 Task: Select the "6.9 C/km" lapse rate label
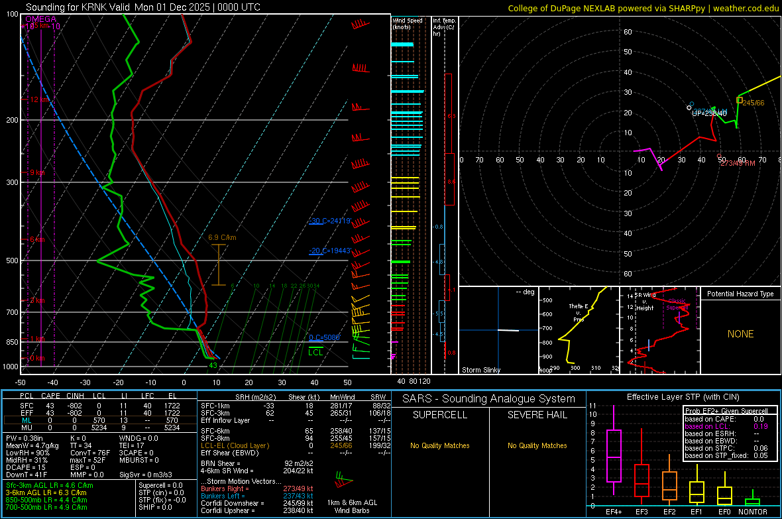(222, 237)
